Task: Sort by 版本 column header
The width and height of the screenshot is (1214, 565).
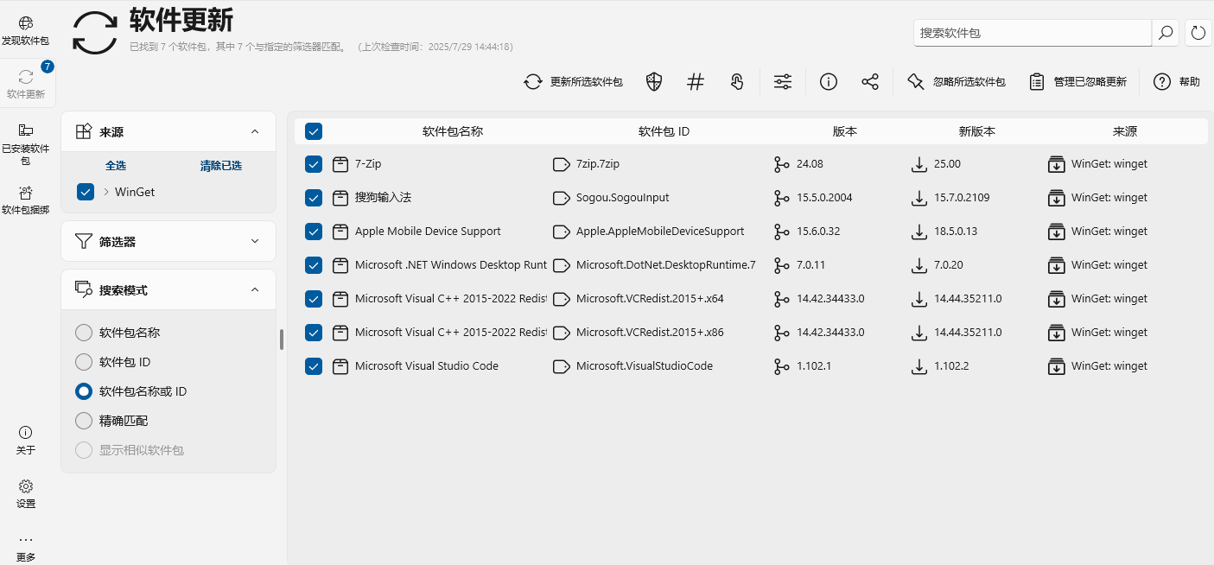Action: pos(845,131)
